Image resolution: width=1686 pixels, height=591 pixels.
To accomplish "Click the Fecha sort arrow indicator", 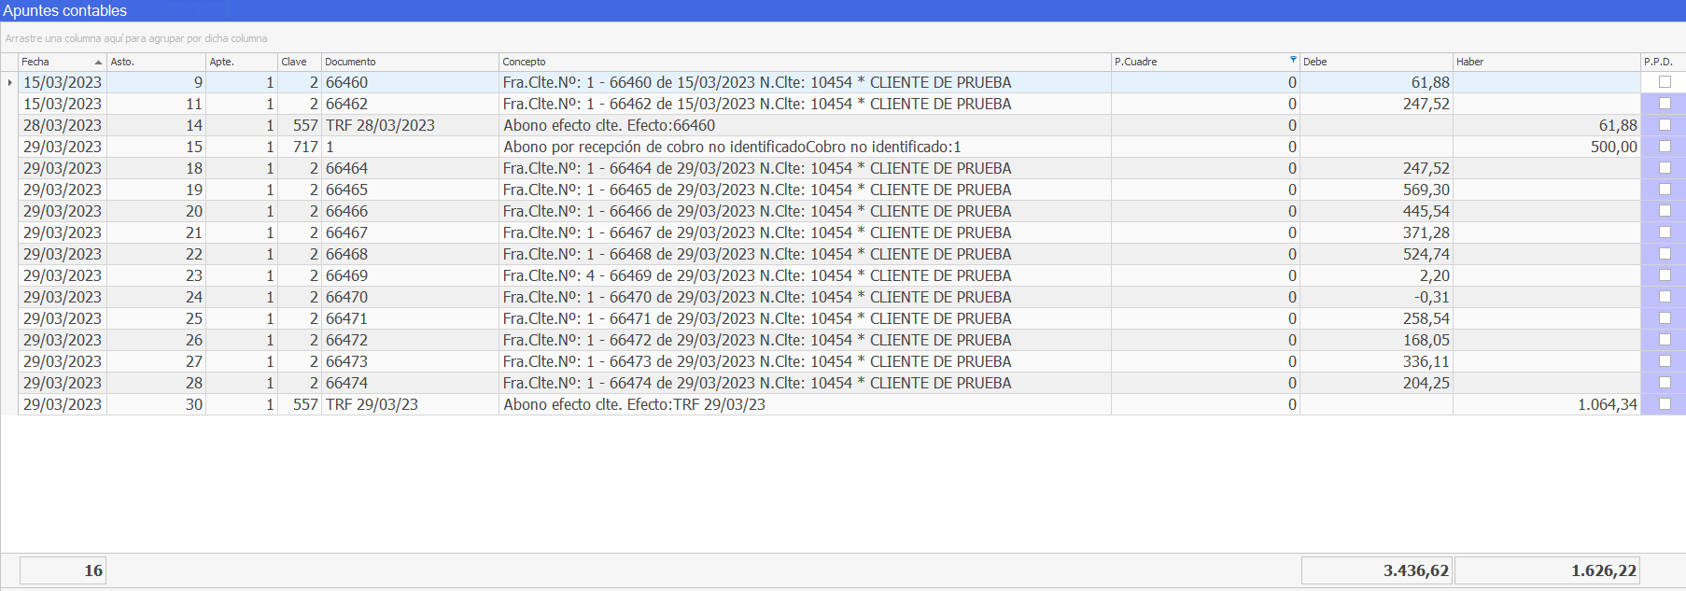I will click(x=98, y=63).
